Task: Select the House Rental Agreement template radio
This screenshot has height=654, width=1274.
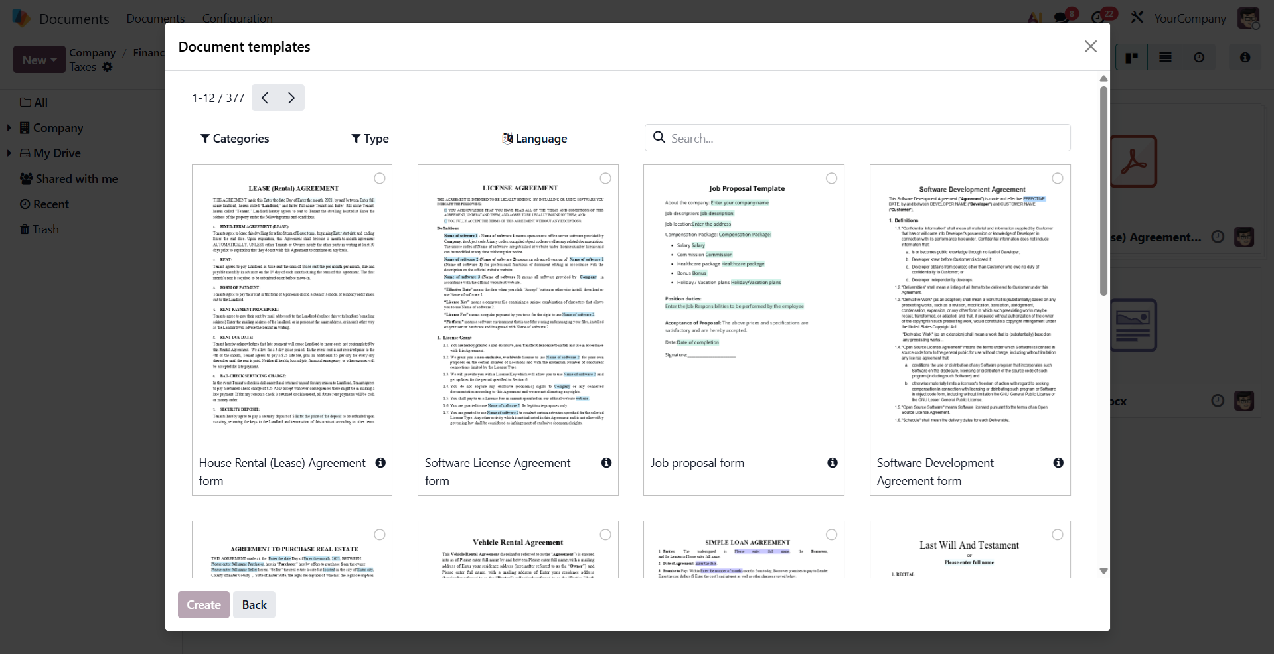Action: click(x=380, y=178)
